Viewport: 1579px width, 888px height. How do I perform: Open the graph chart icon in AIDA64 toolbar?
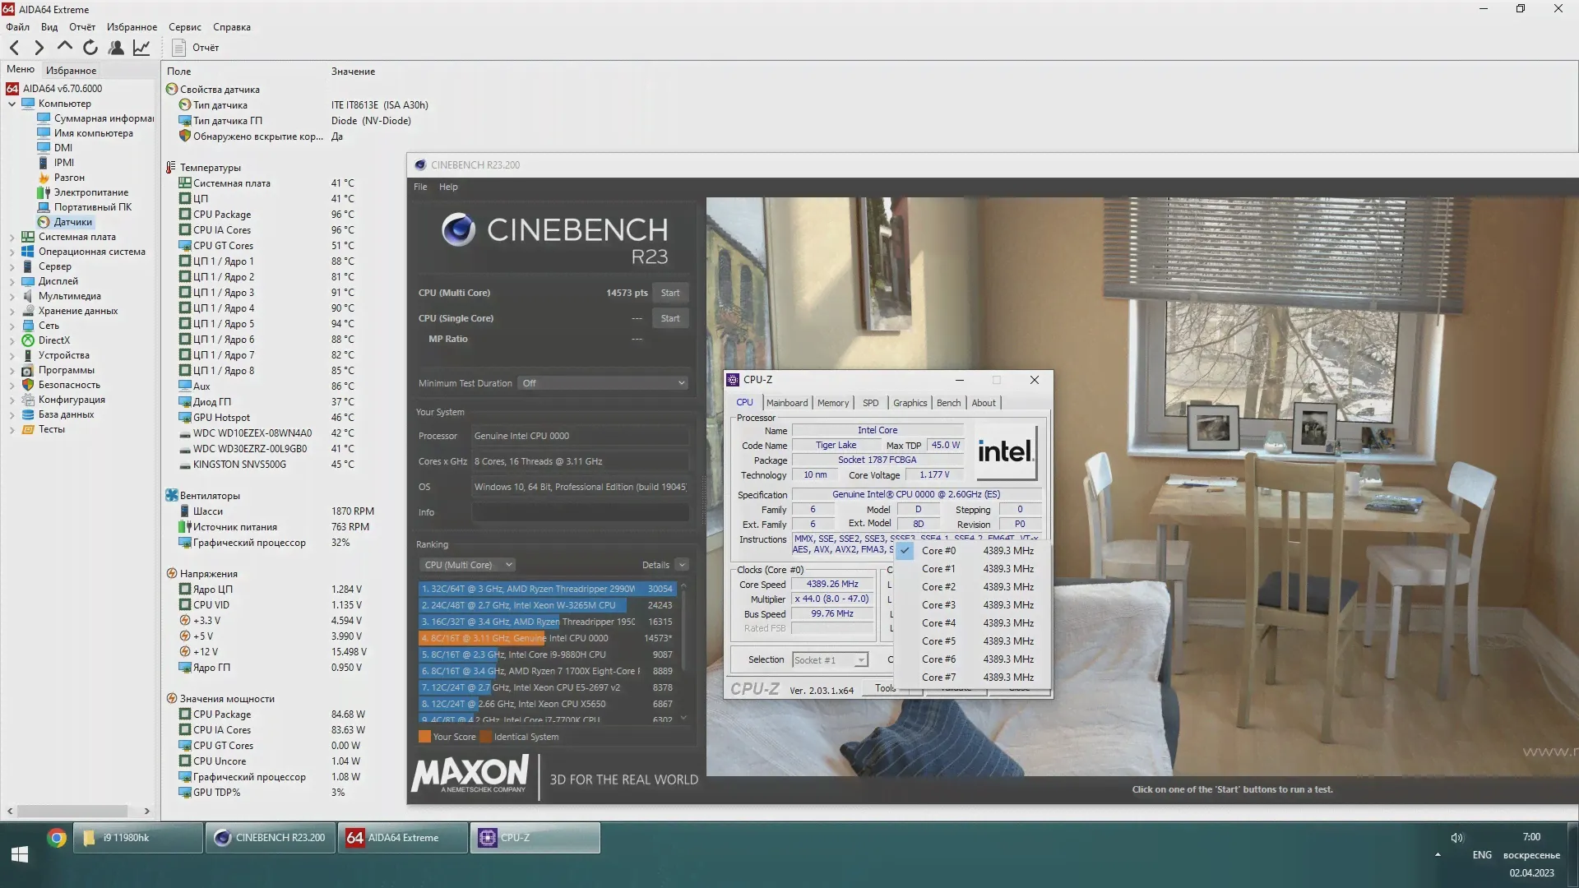[x=141, y=48]
